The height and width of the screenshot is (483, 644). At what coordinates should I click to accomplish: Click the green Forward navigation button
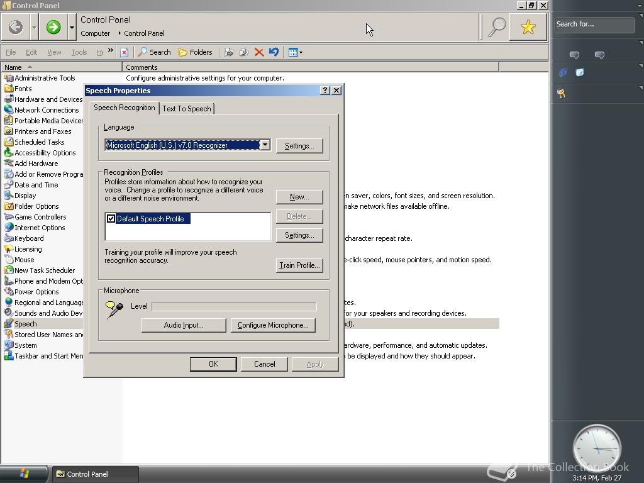(53, 27)
